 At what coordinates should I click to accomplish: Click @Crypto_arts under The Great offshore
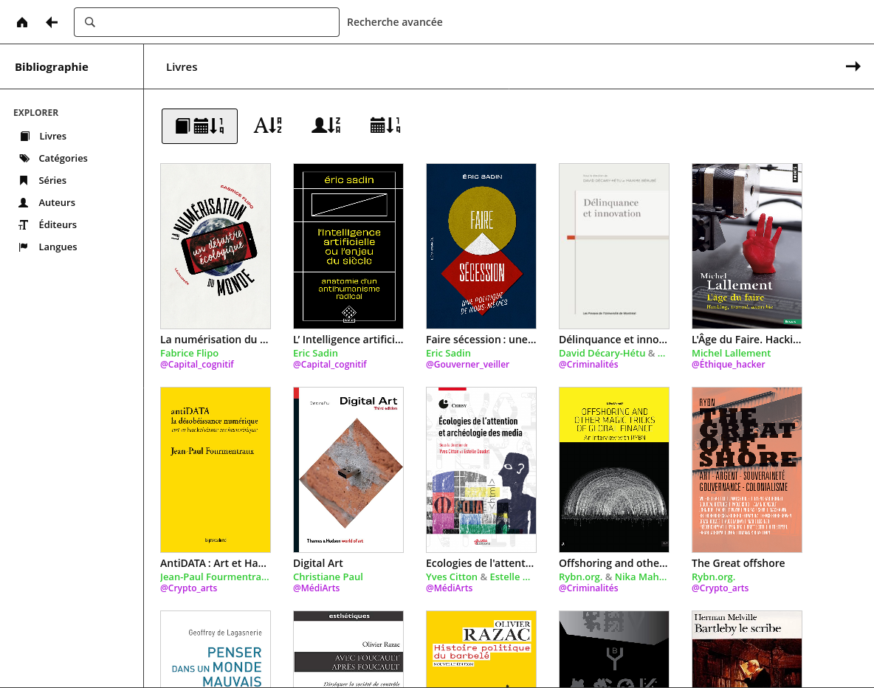(x=720, y=588)
